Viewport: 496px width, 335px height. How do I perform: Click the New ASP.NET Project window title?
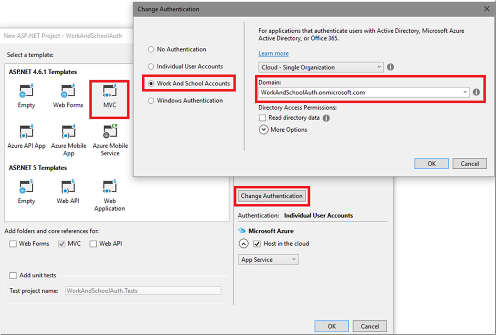tap(63, 36)
